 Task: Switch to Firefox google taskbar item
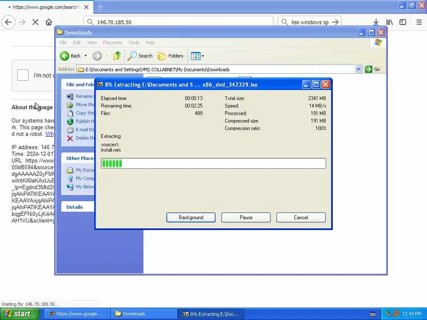click(77, 314)
